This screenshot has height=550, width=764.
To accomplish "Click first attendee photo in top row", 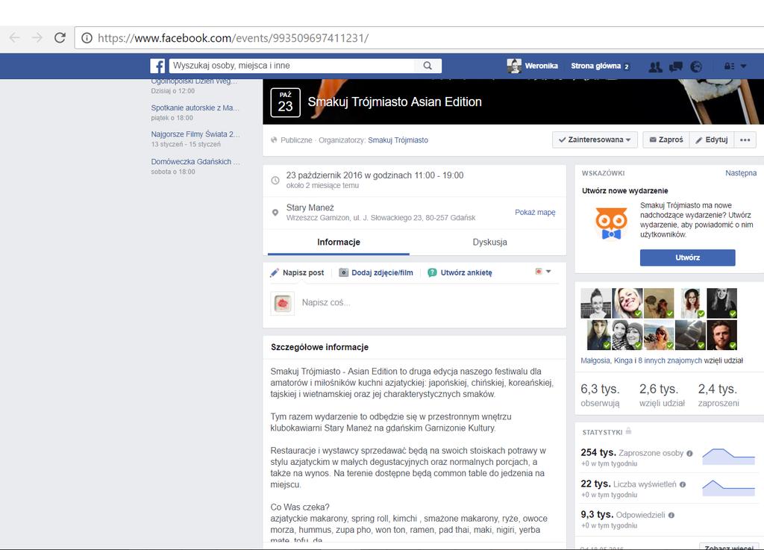I will [x=595, y=303].
